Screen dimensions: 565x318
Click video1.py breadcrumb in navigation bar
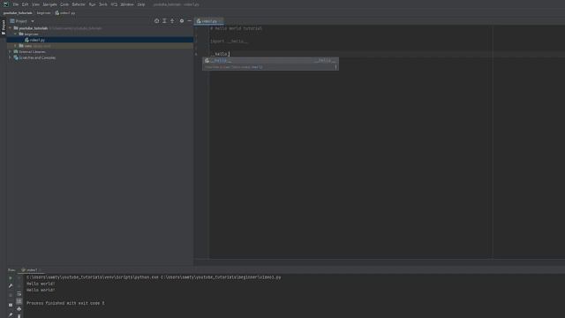[65, 13]
